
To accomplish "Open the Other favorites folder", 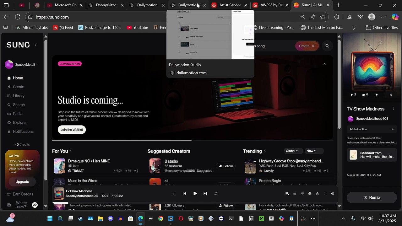I will pyautogui.click(x=382, y=28).
